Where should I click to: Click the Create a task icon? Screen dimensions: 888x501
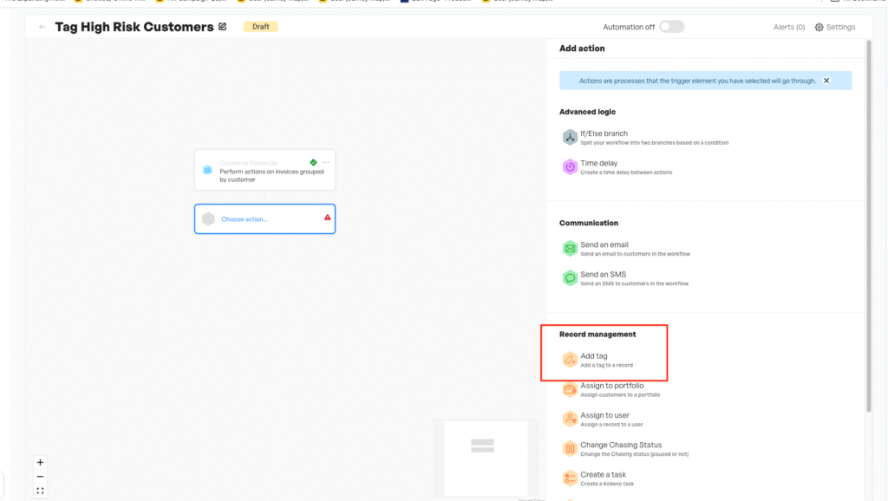coord(570,478)
